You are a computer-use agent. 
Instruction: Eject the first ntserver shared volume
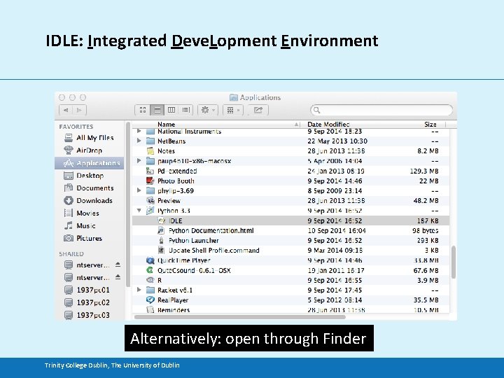pyautogui.click(x=118, y=265)
